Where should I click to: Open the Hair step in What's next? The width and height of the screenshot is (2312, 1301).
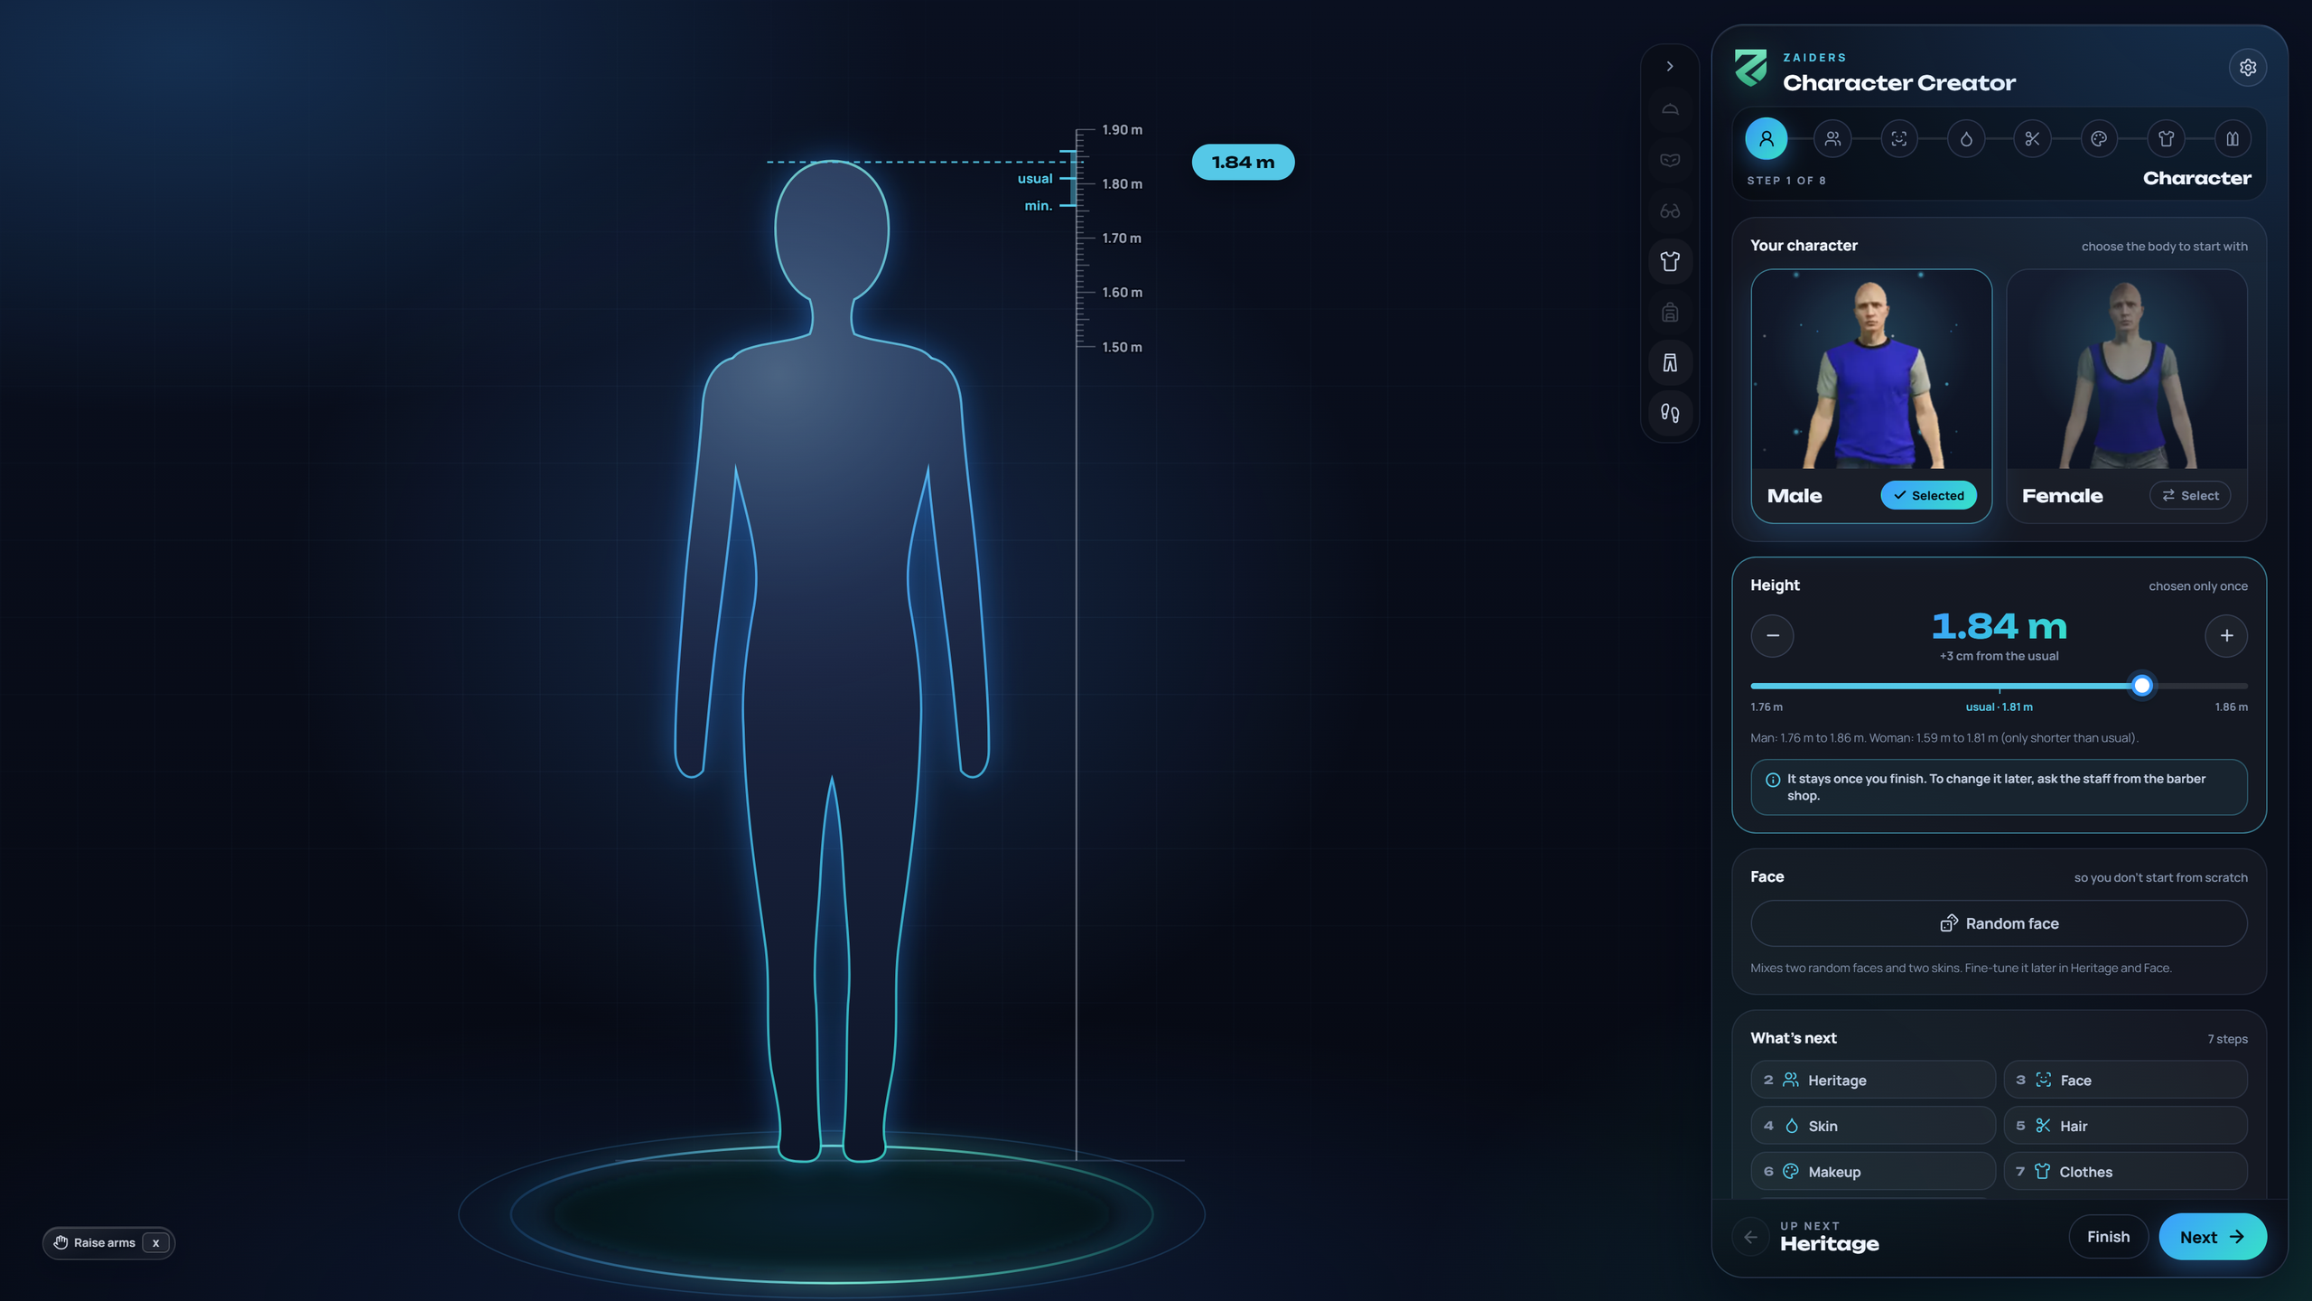point(2125,1126)
